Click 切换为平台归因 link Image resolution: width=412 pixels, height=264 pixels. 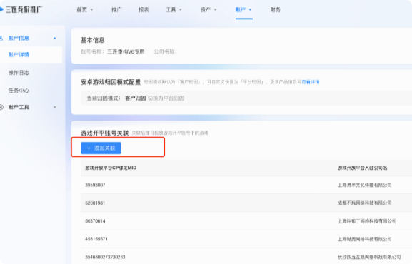[x=166, y=98]
